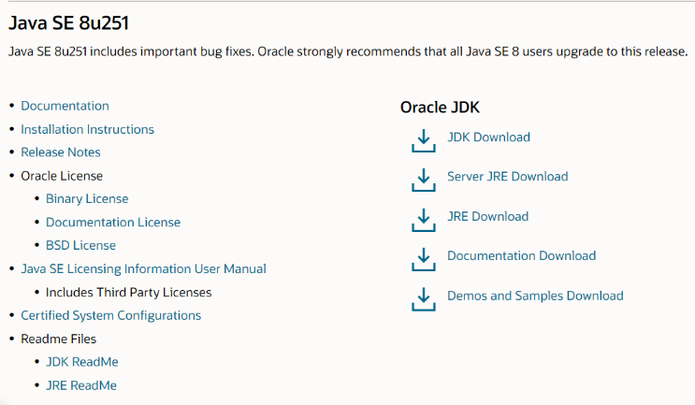Open the JDK Download link
The width and height of the screenshot is (695, 405).
(488, 137)
